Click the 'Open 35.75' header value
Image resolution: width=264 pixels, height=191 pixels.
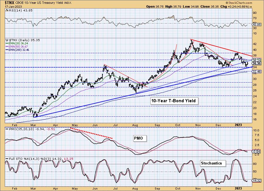click(155, 6)
